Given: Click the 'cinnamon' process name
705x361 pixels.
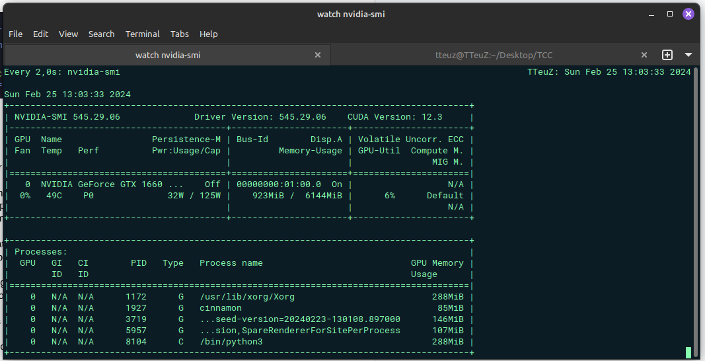Looking at the screenshot, I should tap(221, 308).
